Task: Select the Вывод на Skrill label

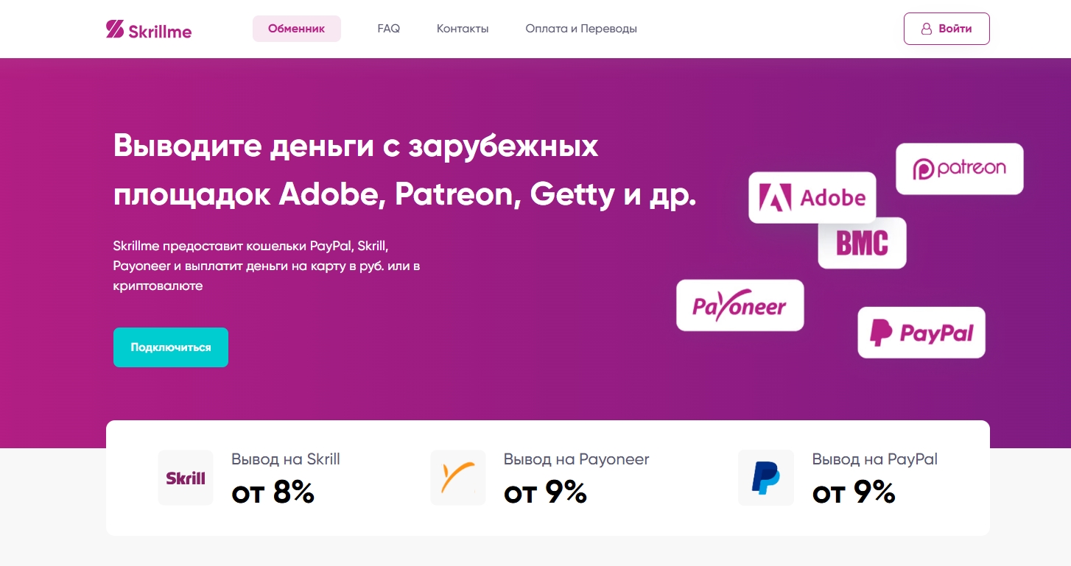Action: click(x=286, y=459)
